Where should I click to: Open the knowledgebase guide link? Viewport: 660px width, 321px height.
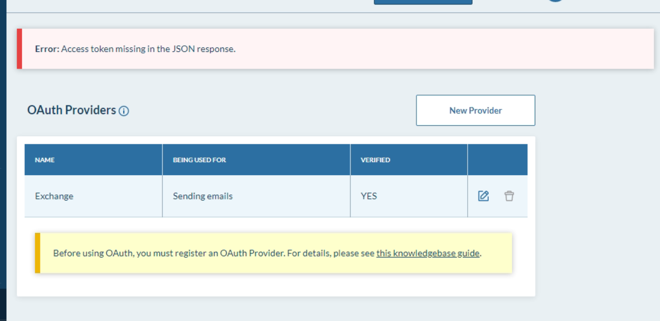pos(428,253)
